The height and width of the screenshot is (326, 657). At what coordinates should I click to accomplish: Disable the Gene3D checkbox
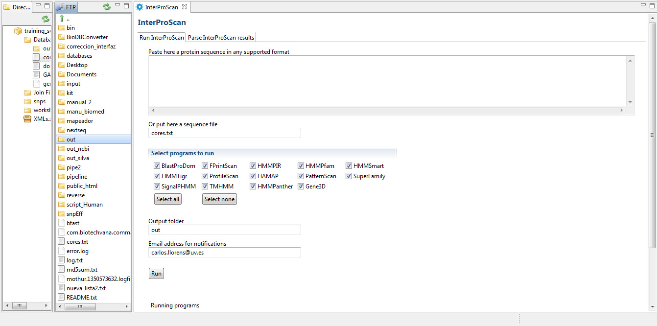click(x=301, y=186)
